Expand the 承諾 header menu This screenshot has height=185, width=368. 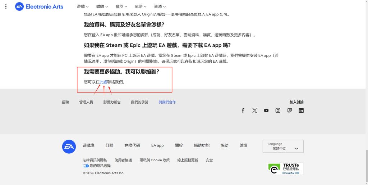141,6
